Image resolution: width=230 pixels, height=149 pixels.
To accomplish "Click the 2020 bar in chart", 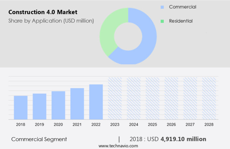I will tap(58, 105).
